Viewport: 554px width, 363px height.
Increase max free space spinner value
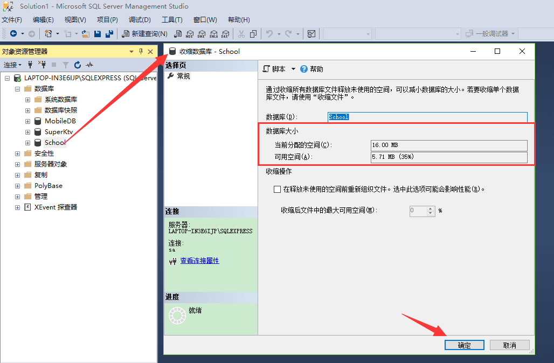[x=430, y=208]
